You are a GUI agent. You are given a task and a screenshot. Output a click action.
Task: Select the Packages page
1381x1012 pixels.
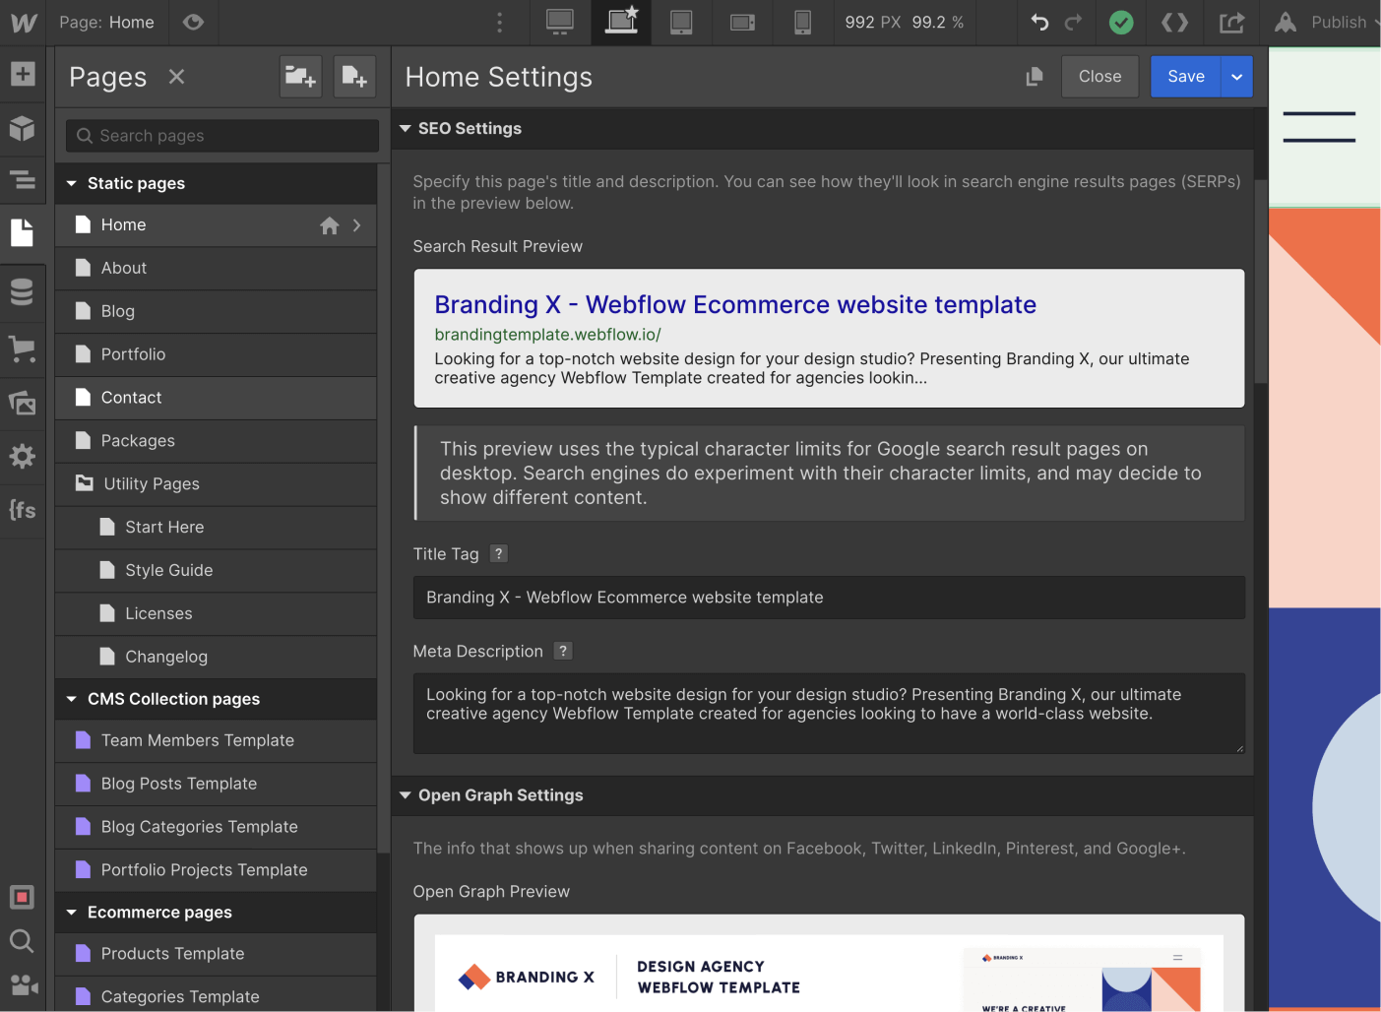click(216, 441)
